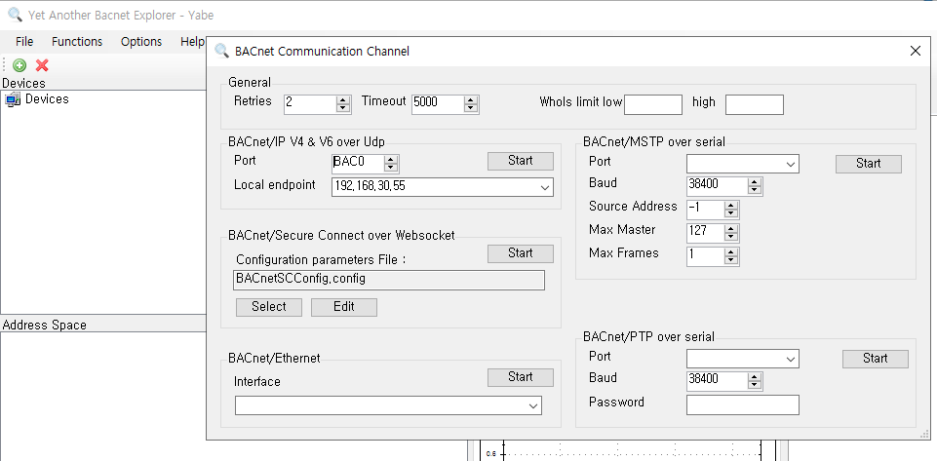Decrease the Timeout value with spinner

pyautogui.click(x=471, y=108)
